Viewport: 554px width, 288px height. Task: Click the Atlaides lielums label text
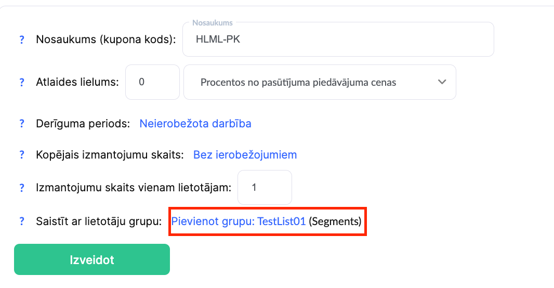click(77, 82)
